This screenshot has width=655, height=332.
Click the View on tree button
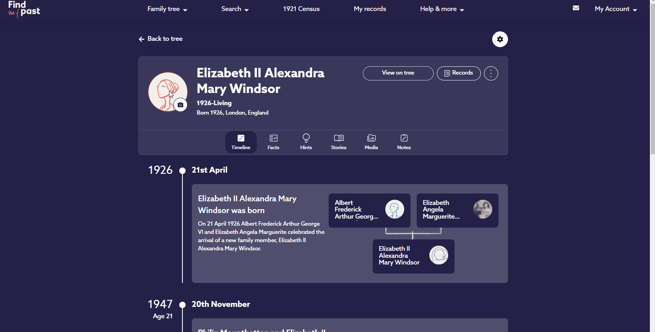[x=397, y=73]
